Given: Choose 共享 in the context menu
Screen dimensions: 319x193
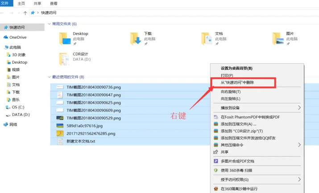Looking at the screenshot, I should 224,152.
